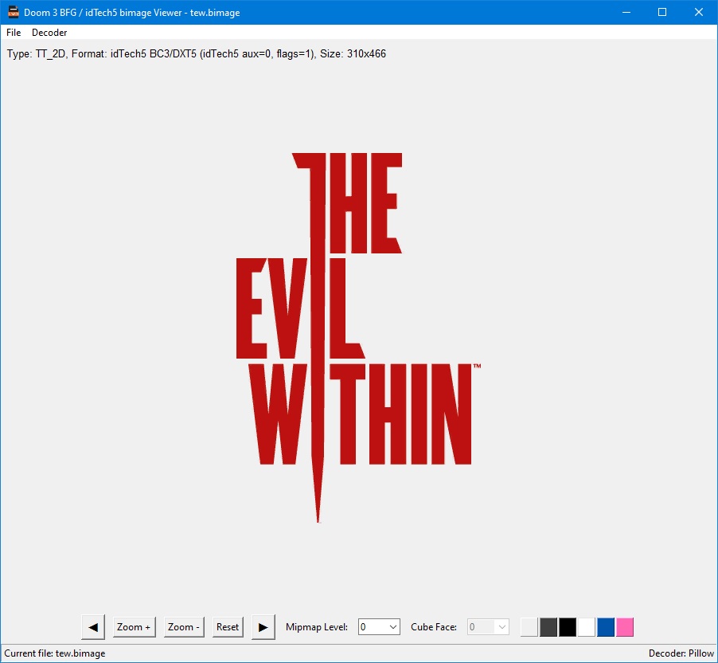Set background to dark gray swatch
Viewport: 718px width, 663px height.
(548, 627)
